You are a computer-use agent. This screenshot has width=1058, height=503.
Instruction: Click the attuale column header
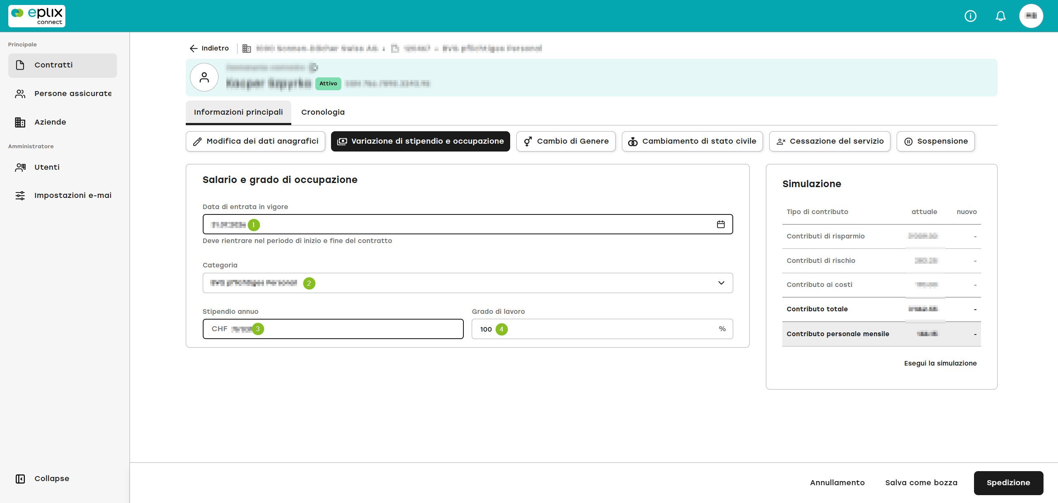(924, 212)
